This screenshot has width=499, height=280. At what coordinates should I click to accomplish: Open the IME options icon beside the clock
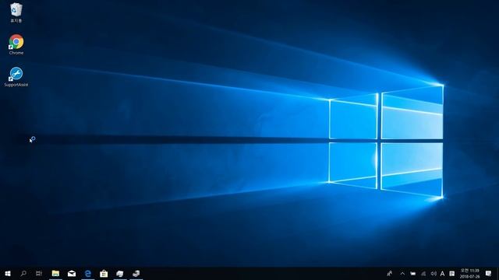pos(452,273)
